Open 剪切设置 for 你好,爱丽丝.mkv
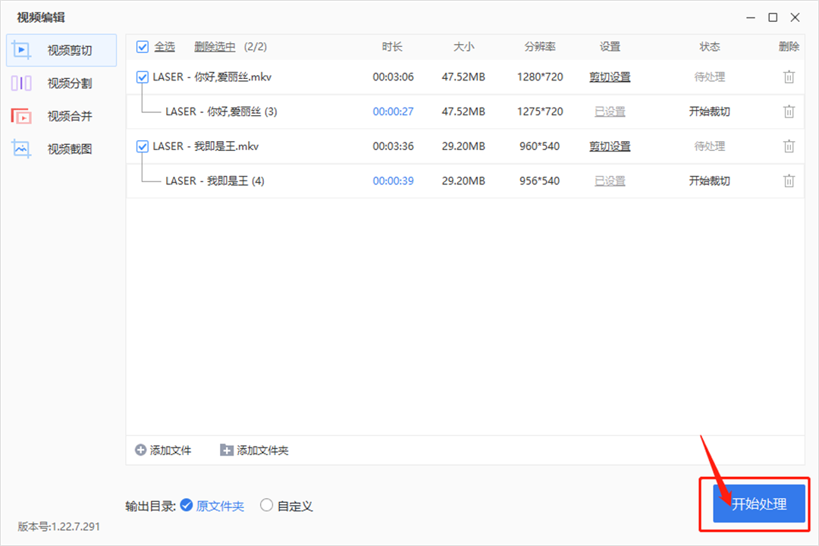This screenshot has height=546, width=819. (x=610, y=77)
